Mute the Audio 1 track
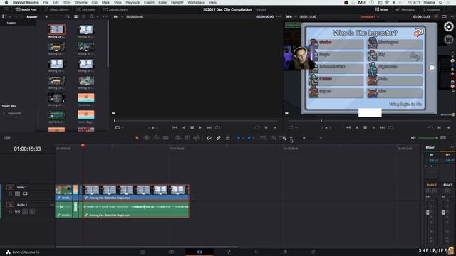Image resolution: width=456 pixels, height=256 pixels. point(32,212)
